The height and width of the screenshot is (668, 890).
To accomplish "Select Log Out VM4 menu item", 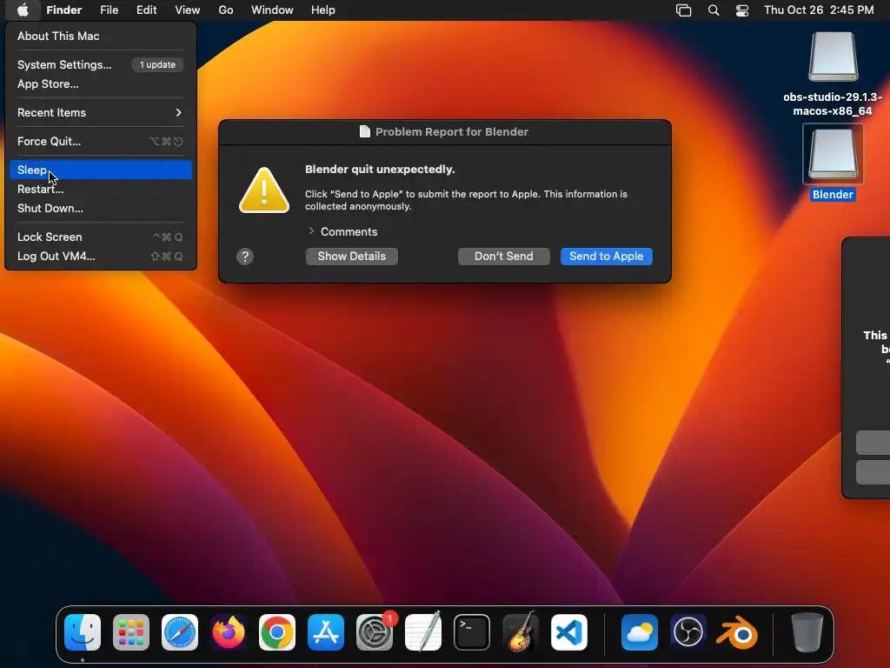I will coord(101,257).
